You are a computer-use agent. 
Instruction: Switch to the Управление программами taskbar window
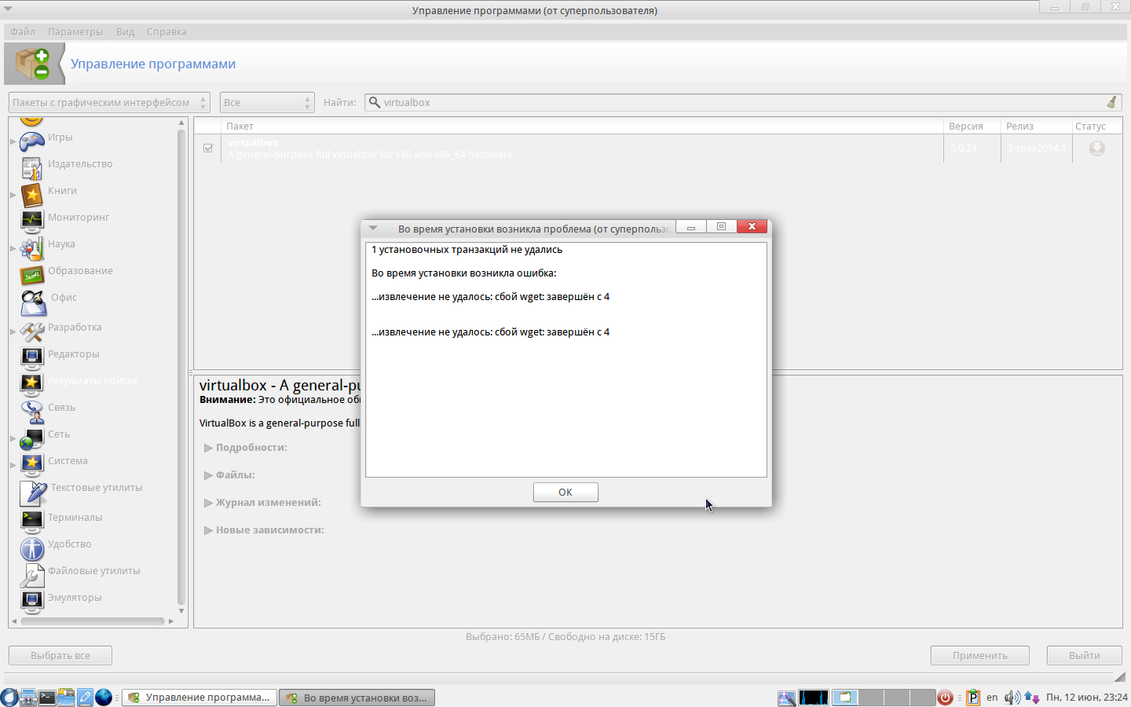click(199, 697)
